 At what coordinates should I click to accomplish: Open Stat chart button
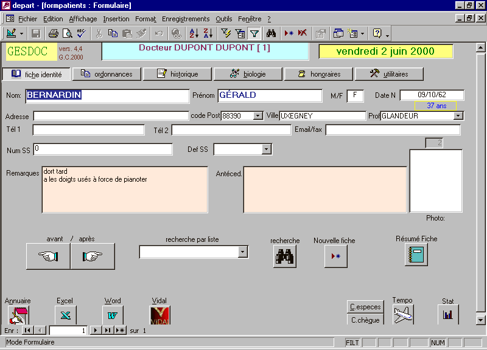coord(448,315)
